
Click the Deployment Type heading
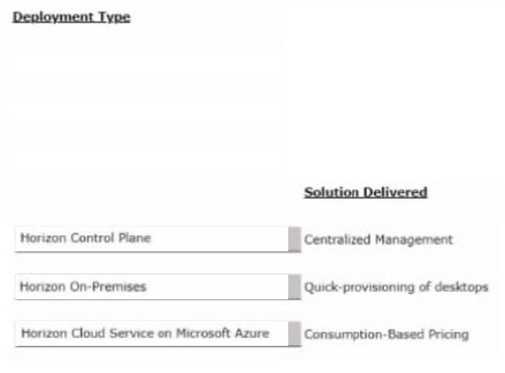click(71, 17)
